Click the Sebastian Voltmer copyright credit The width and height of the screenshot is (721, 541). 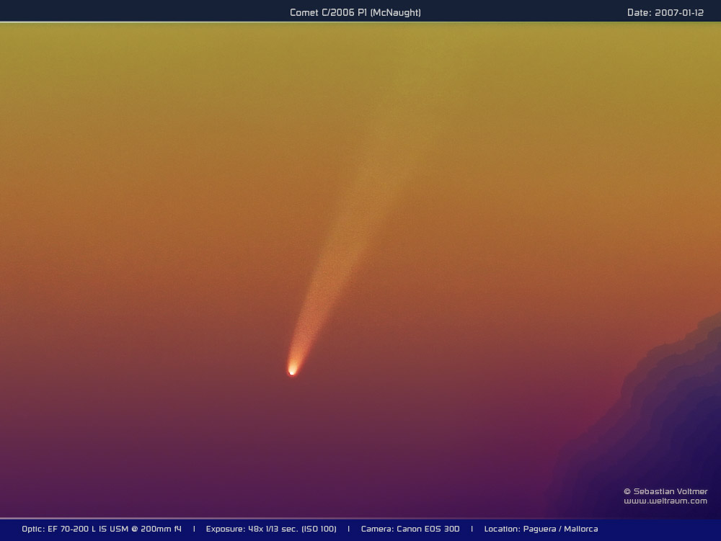pyautogui.click(x=665, y=491)
